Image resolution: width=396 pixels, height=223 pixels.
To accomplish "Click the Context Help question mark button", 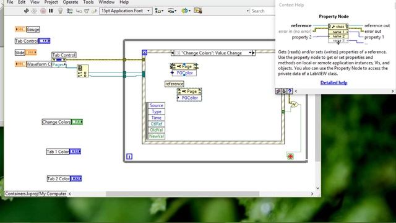I will 290,91.
